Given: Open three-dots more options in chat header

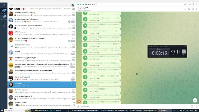Looking at the screenshot, I should [x=197, y=9].
